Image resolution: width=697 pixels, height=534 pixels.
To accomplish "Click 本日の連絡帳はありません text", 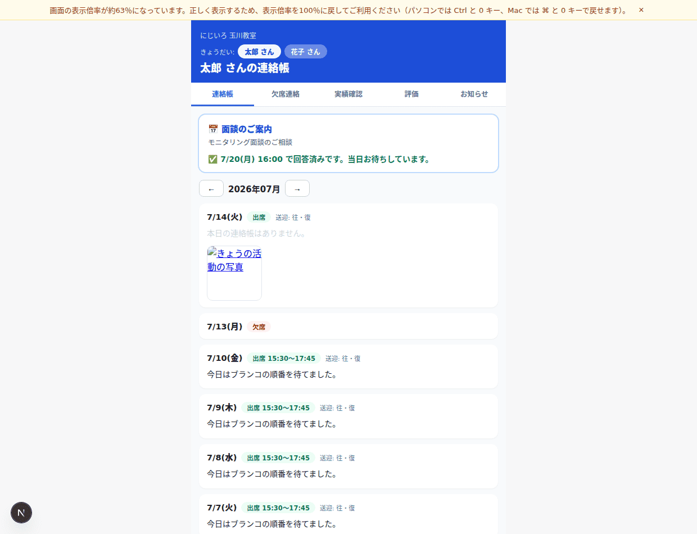I will point(256,233).
